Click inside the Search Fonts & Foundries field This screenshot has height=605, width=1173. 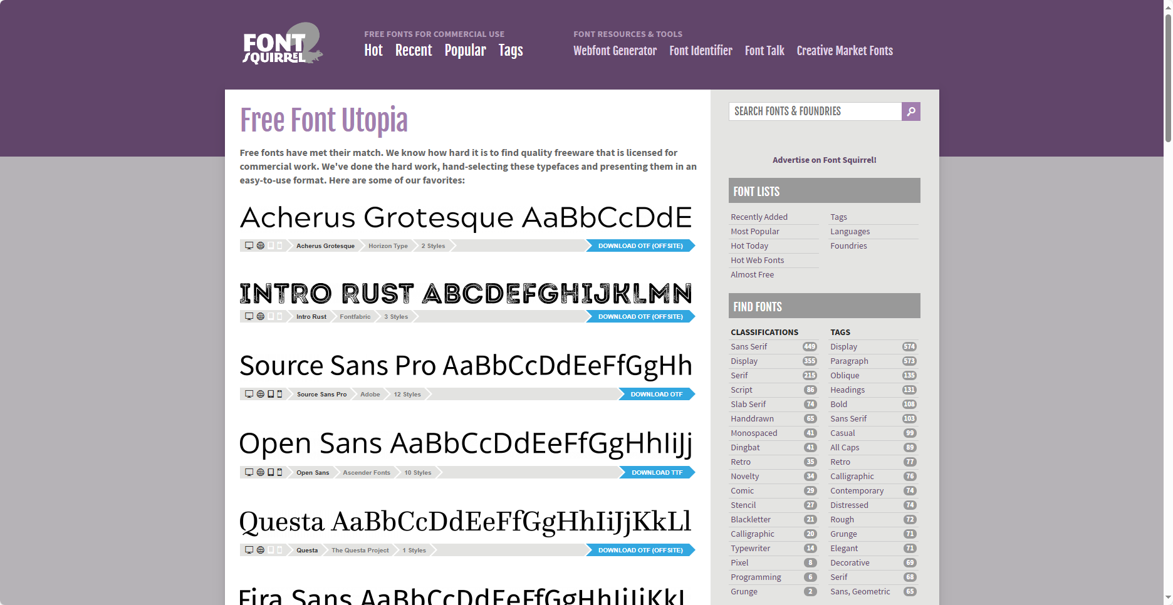click(x=815, y=111)
